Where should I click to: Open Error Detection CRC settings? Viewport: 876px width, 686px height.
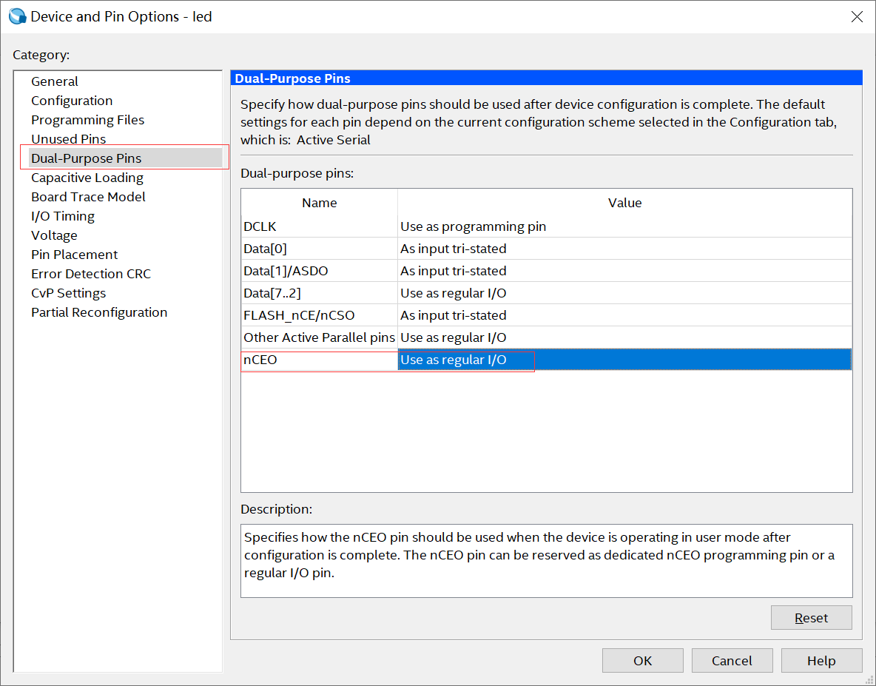coord(91,274)
